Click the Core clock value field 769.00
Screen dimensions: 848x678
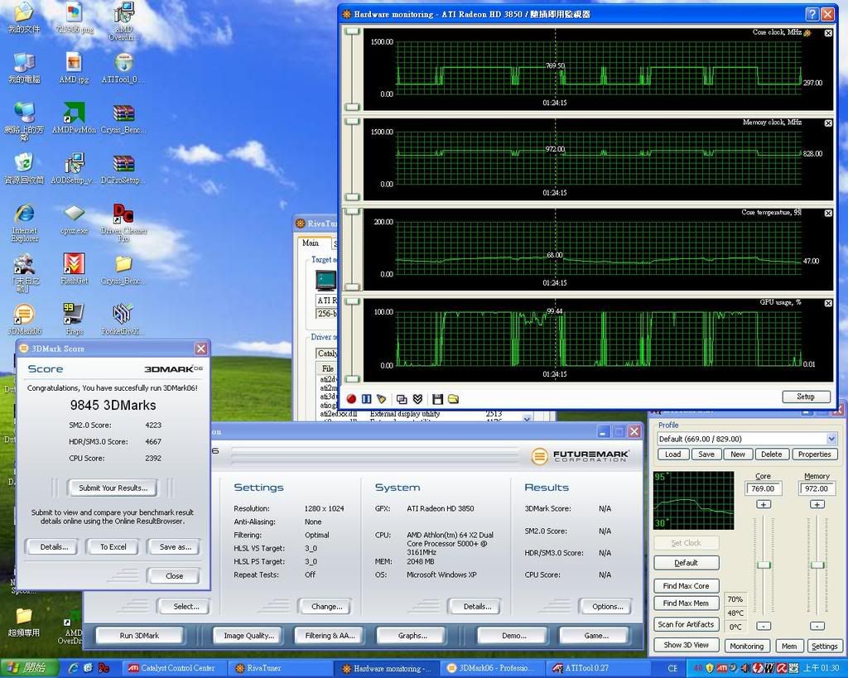763,488
